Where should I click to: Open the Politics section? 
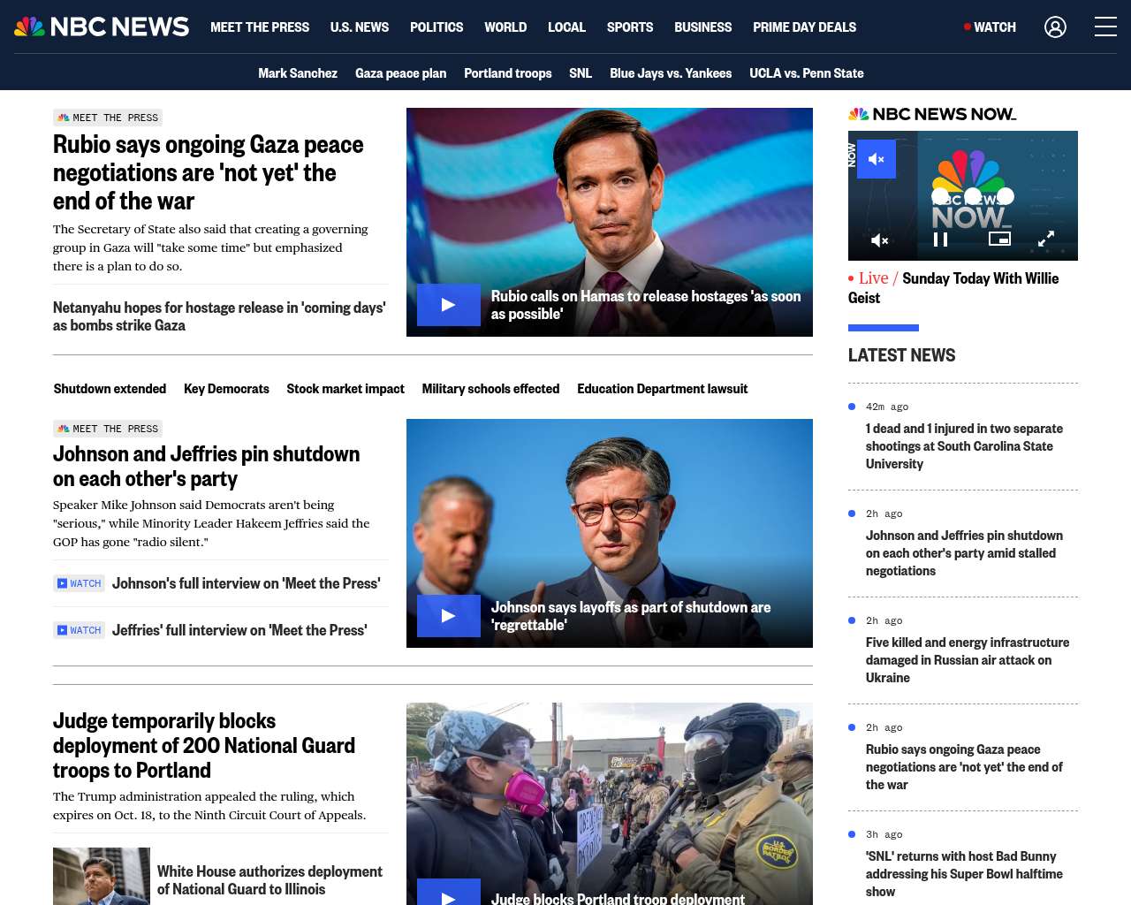[436, 27]
